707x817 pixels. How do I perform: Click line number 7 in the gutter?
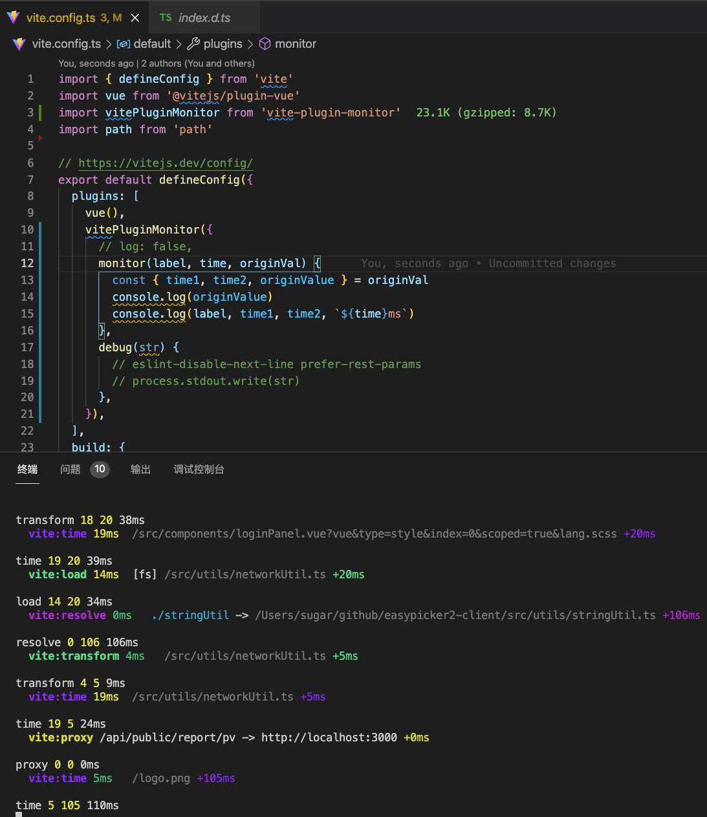pos(30,180)
